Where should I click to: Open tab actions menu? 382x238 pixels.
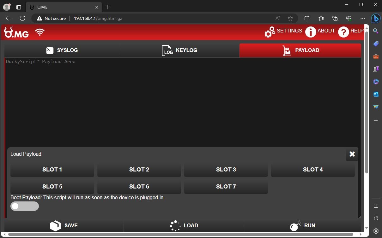(x=18, y=7)
